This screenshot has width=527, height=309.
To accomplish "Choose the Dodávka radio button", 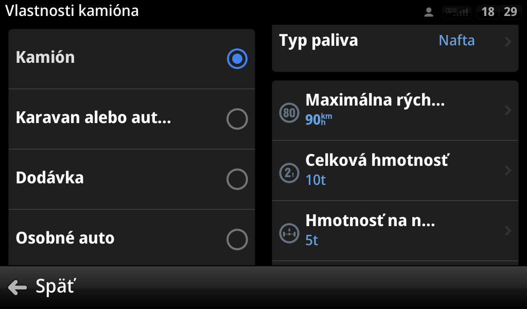I will (237, 180).
